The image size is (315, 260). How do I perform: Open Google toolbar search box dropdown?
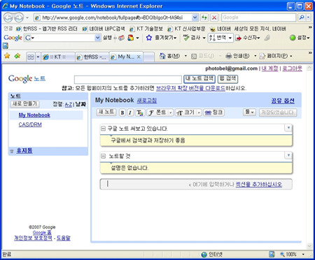click(x=97, y=38)
